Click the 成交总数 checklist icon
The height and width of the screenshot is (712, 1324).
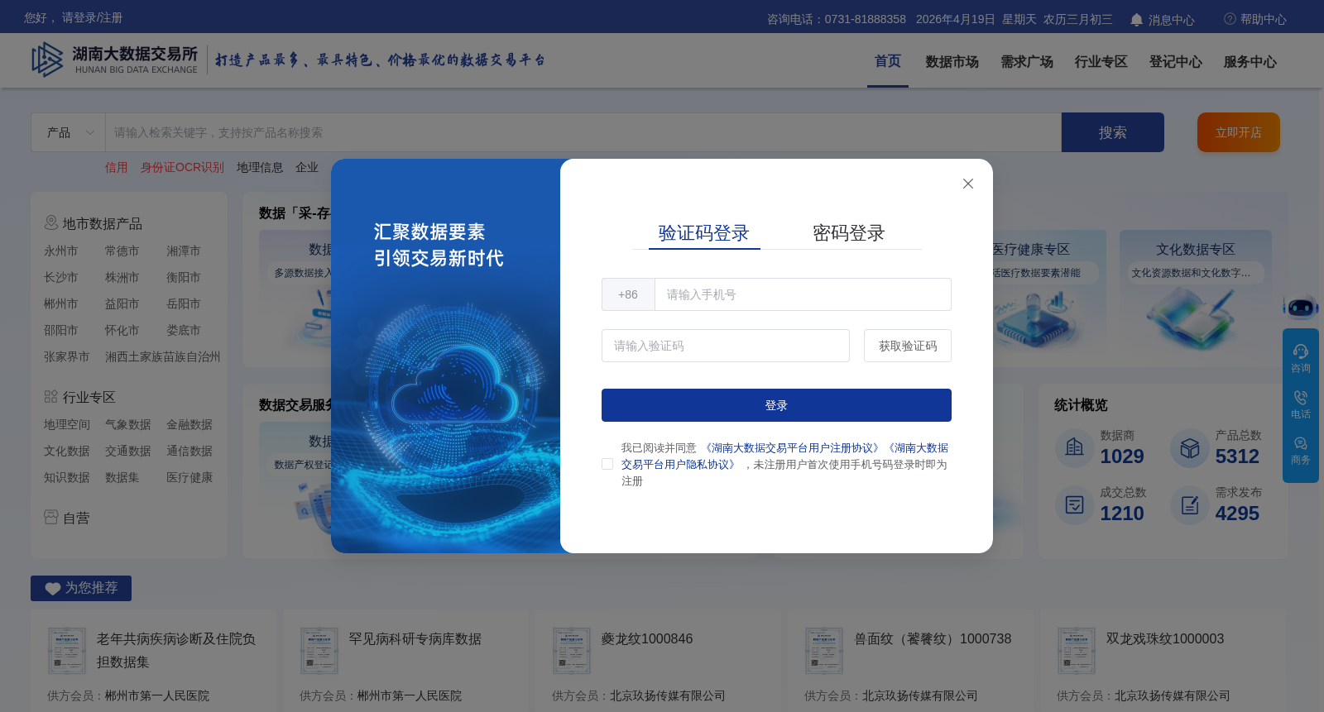(1075, 504)
